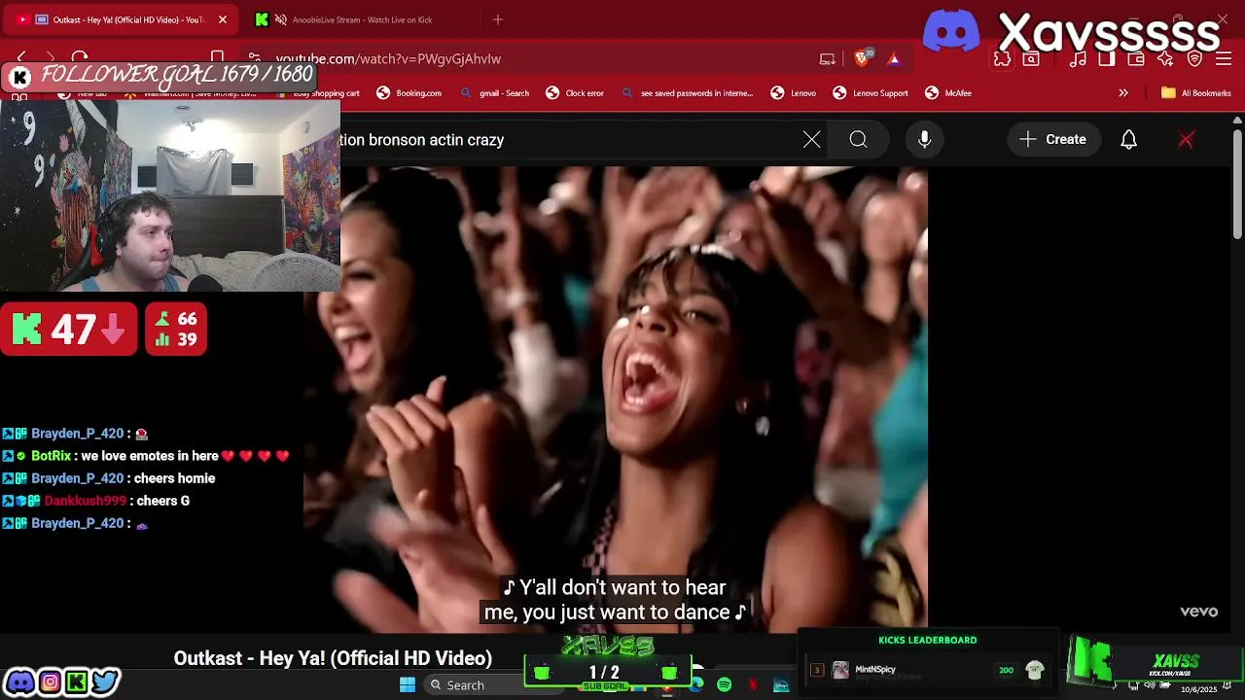Close the Outkast Hey Ya browser tab

(223, 19)
